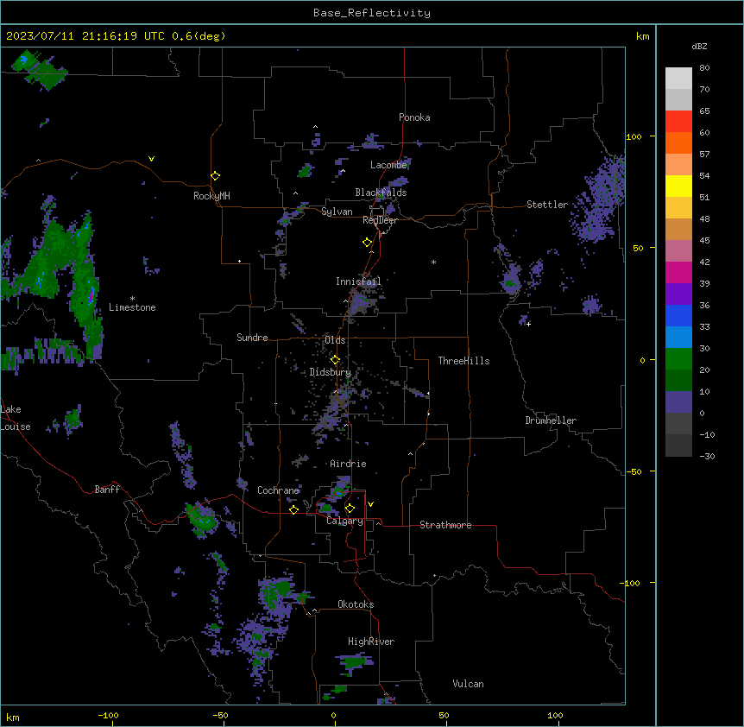Click the white plus marker northwest of Drumheller
Viewport: 744px width, 727px height.
pos(528,324)
